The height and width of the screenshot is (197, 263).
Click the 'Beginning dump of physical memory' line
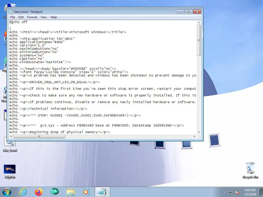[60, 132]
